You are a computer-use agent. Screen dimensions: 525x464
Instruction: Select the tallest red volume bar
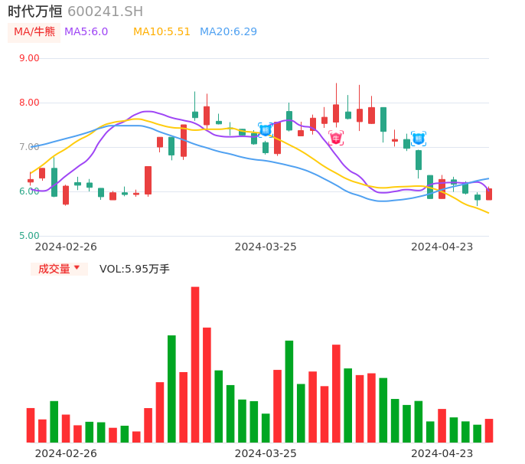[195, 364]
